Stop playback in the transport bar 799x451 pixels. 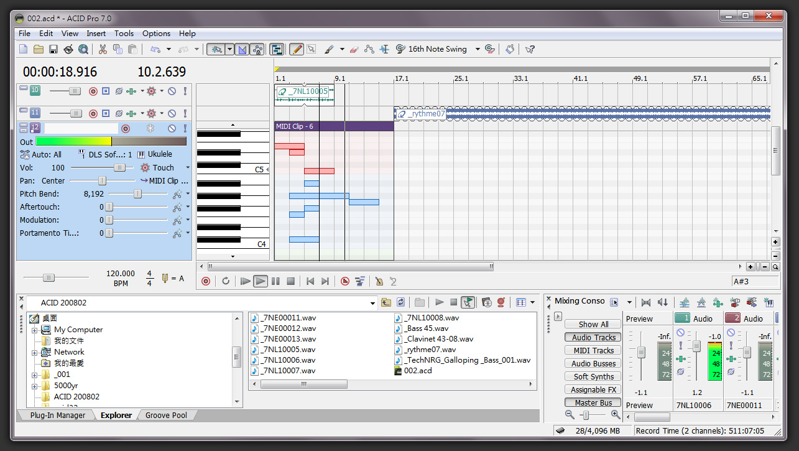[x=290, y=281]
